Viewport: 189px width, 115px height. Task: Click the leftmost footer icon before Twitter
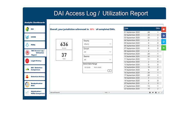point(150,93)
